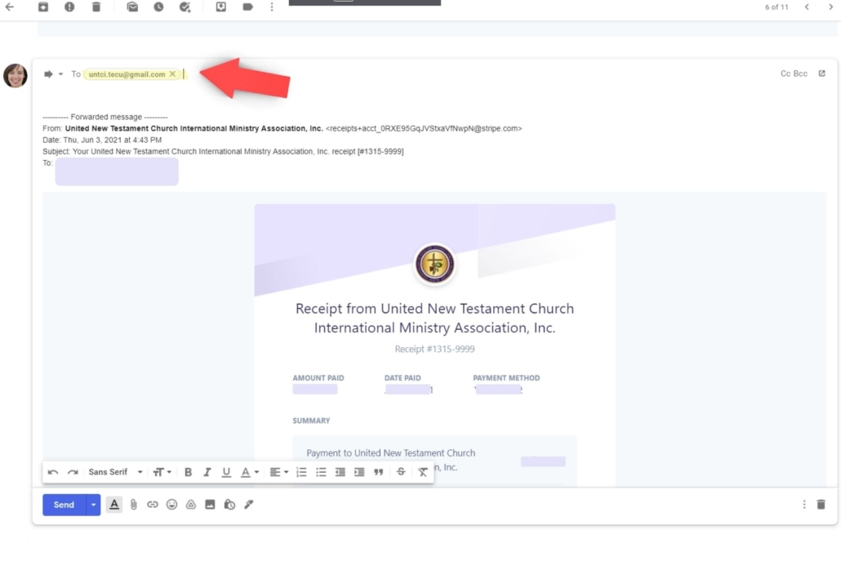Toggle confidential mode

229,505
